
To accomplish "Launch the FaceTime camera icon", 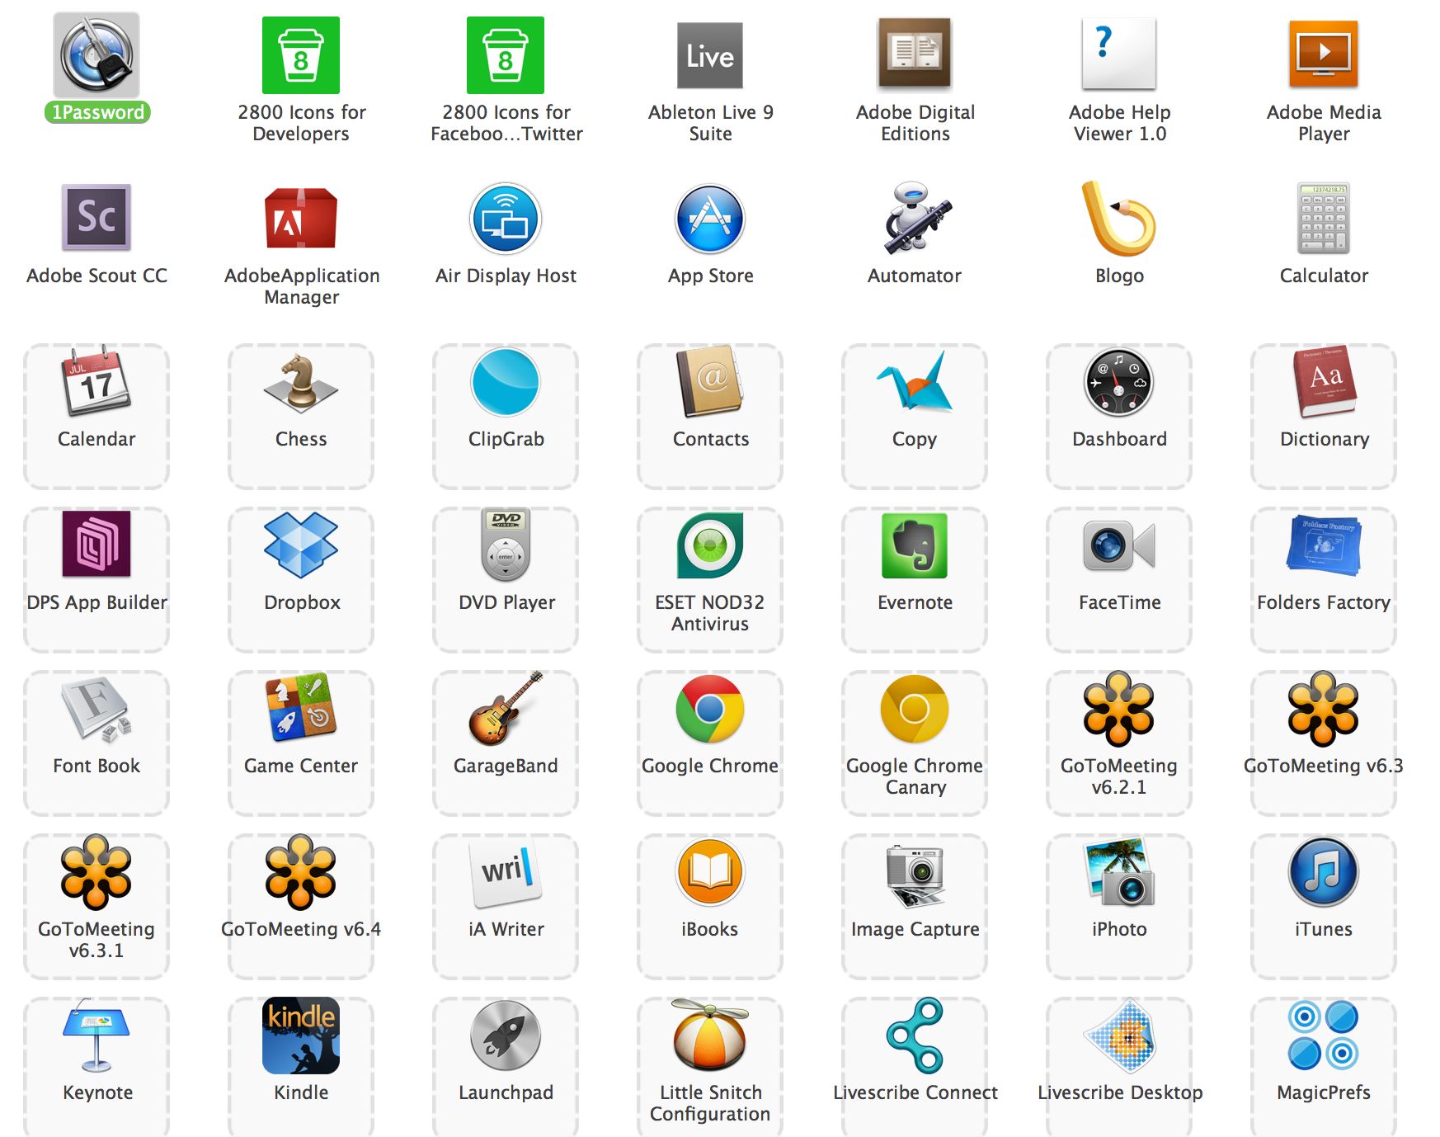I will pyautogui.click(x=1119, y=545).
